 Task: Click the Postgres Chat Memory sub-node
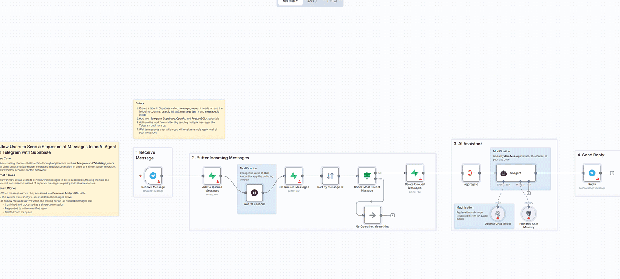(x=528, y=214)
